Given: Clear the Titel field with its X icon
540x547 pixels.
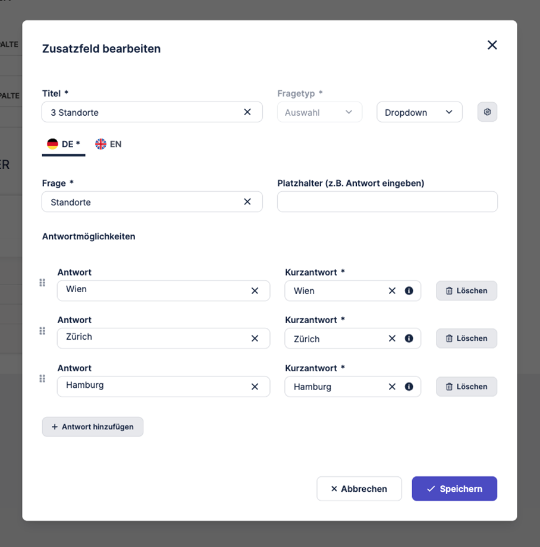Looking at the screenshot, I should 247,112.
